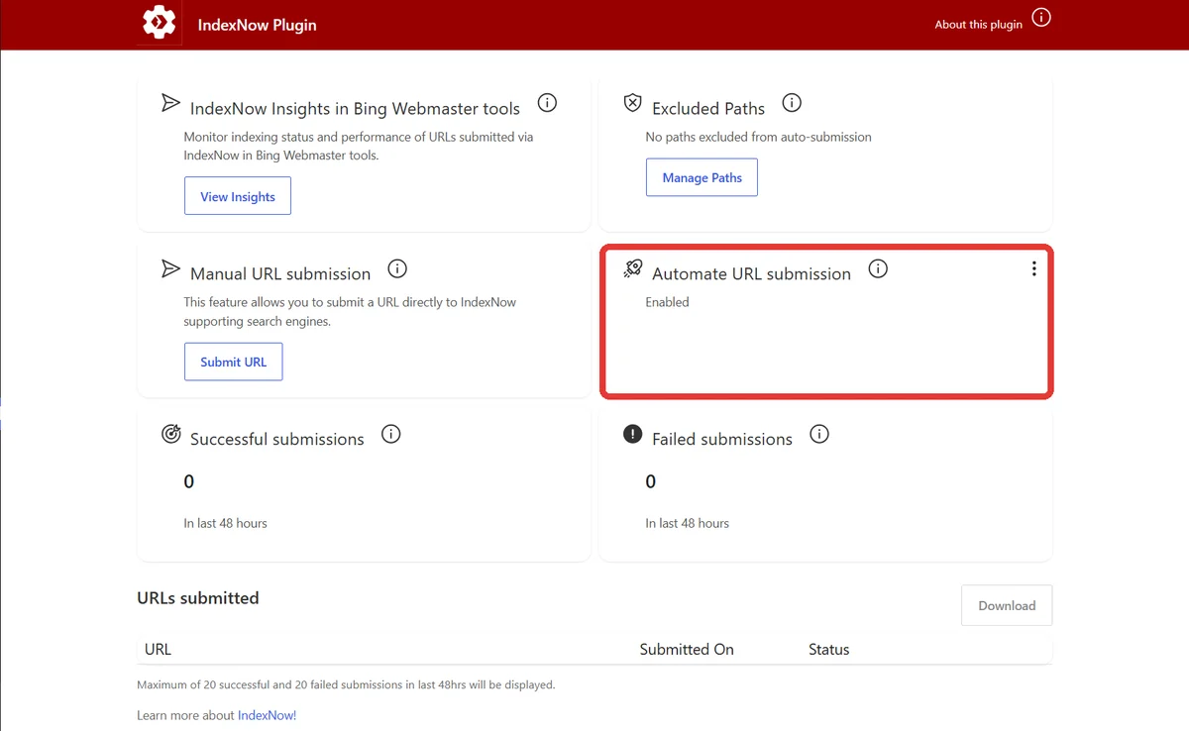Click the IndexNow Insights paper-plane icon
The height and width of the screenshot is (731, 1189).
(170, 103)
